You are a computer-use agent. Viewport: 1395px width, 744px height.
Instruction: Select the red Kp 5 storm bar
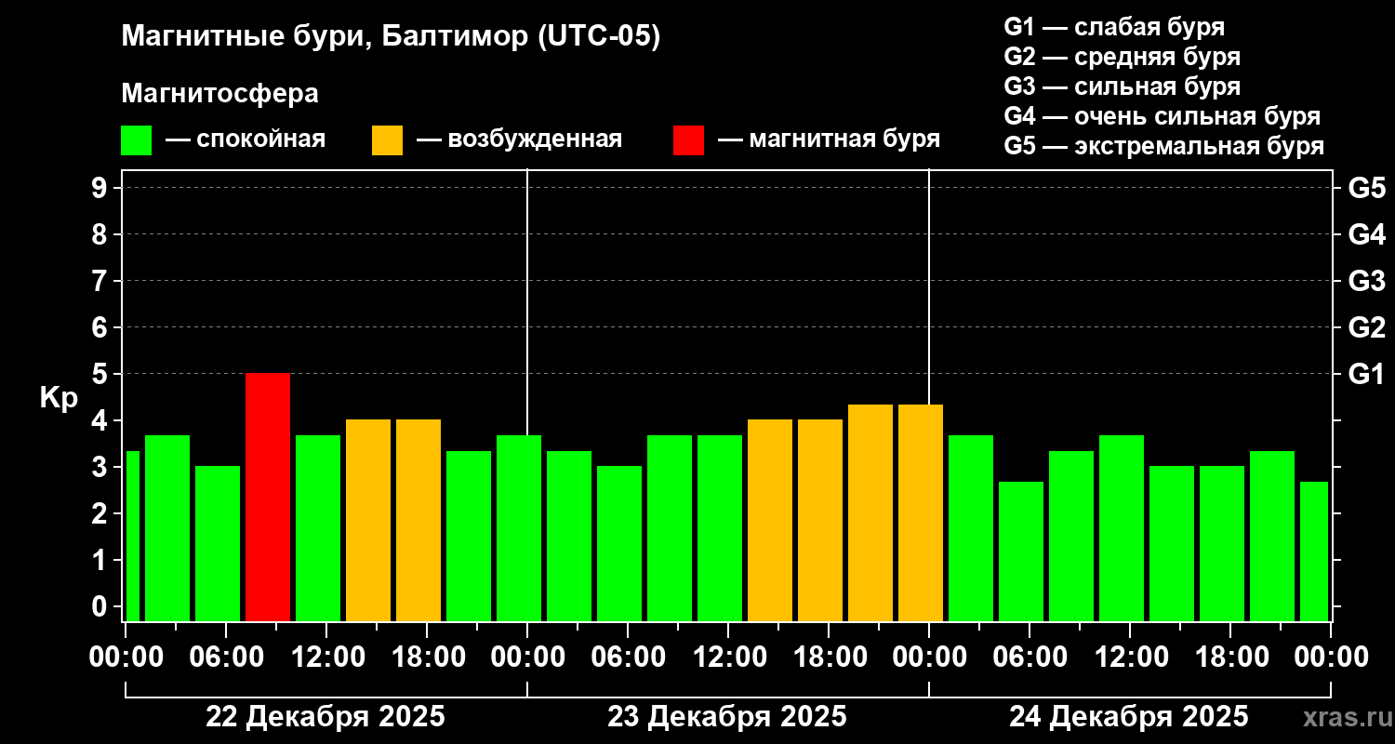[268, 497]
